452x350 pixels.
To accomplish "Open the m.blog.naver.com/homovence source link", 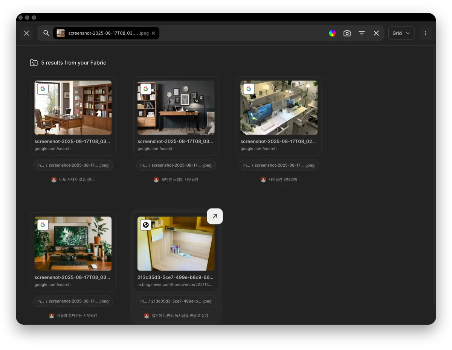I will [x=175, y=285].
